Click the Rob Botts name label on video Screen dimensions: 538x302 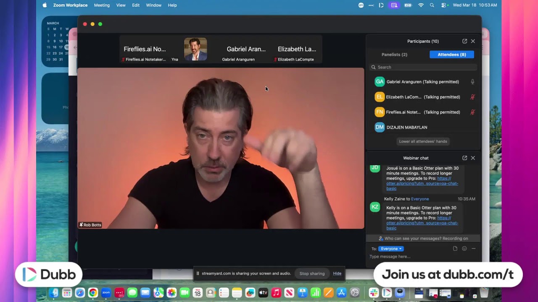tap(90, 225)
